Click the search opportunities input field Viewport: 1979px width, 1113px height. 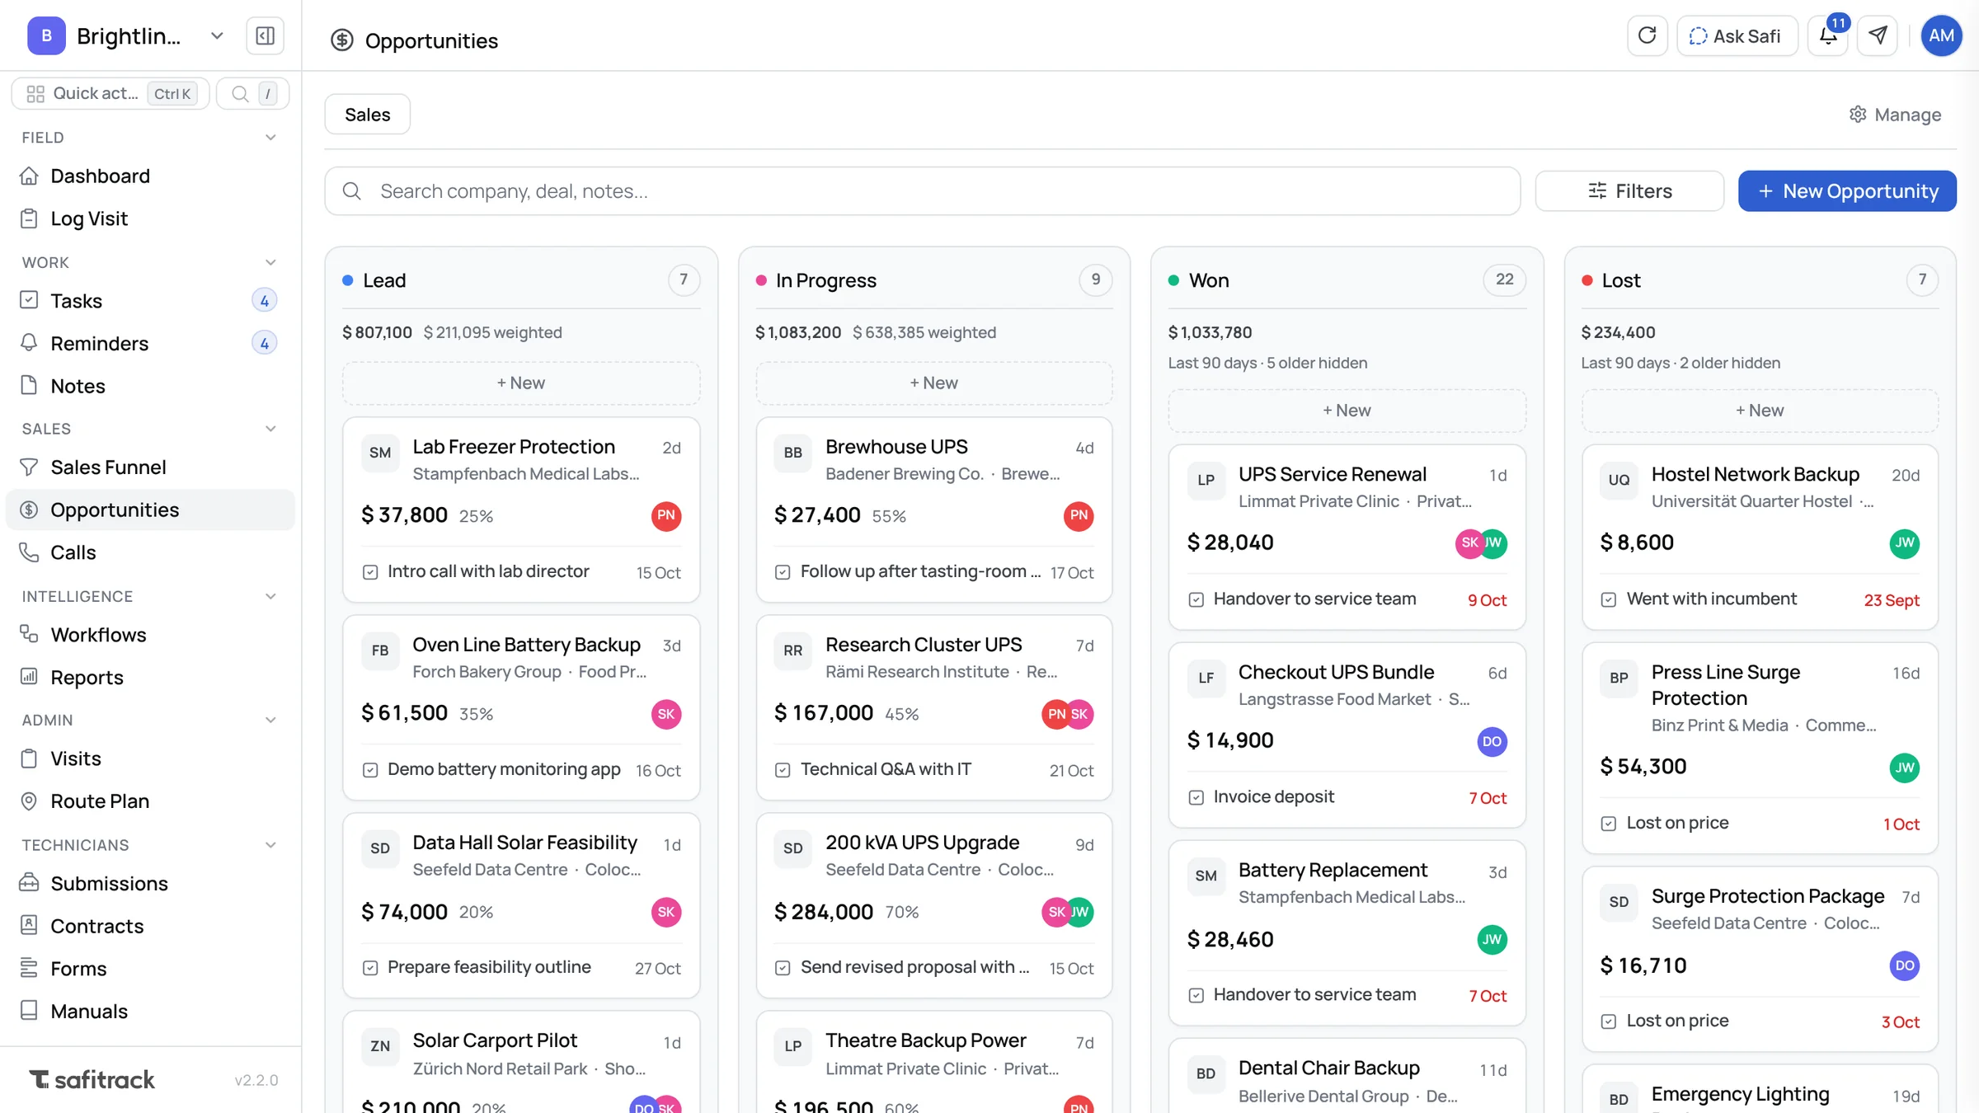pyautogui.click(x=922, y=191)
